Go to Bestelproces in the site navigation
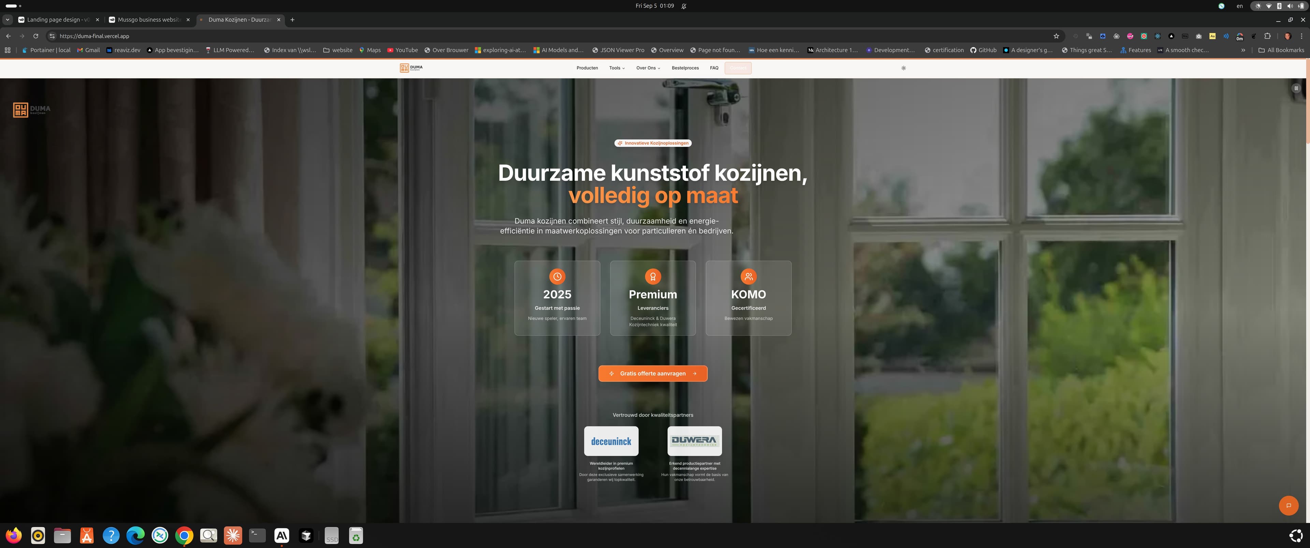The height and width of the screenshot is (548, 1310). point(685,68)
